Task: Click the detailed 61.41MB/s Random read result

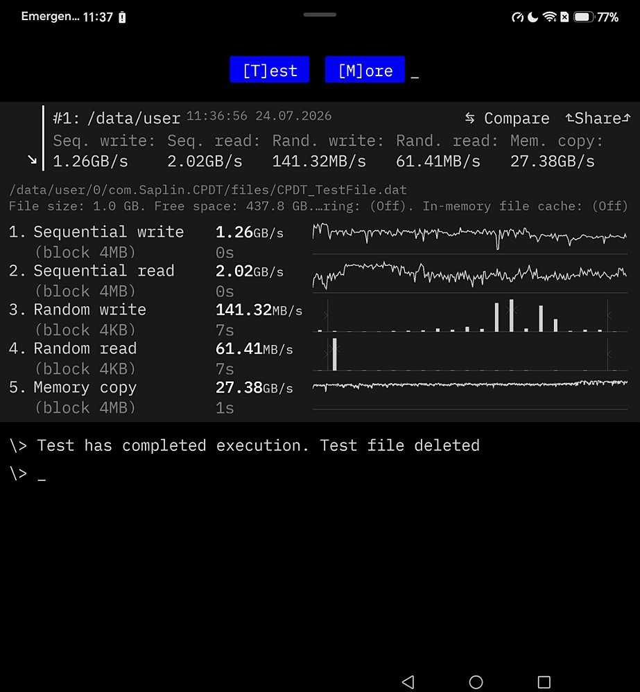Action: click(x=254, y=348)
